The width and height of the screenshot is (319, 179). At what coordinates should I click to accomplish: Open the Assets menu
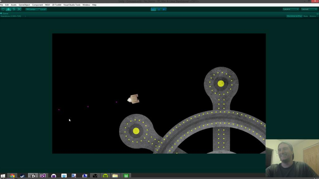point(14,5)
